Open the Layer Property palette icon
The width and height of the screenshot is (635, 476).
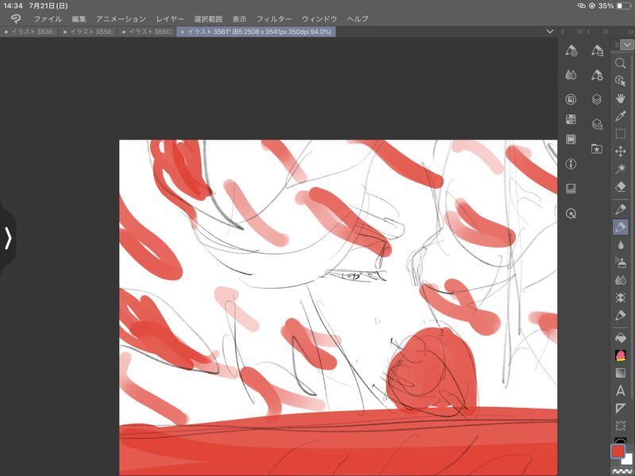pos(597,124)
